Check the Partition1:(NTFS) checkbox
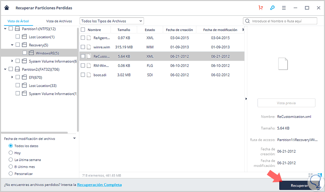The image size is (325, 192). pos(11,28)
